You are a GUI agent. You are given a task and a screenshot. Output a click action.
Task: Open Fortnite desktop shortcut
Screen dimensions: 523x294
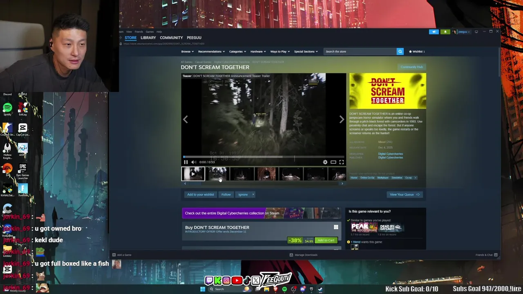(23, 190)
